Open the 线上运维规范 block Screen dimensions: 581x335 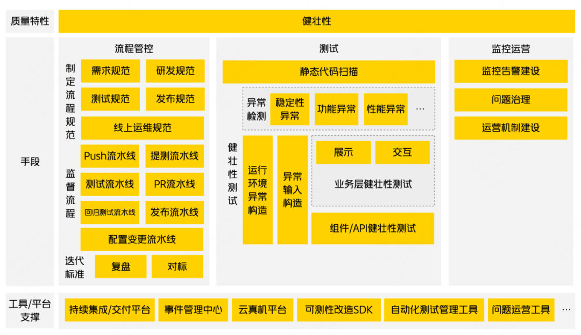[x=143, y=128]
